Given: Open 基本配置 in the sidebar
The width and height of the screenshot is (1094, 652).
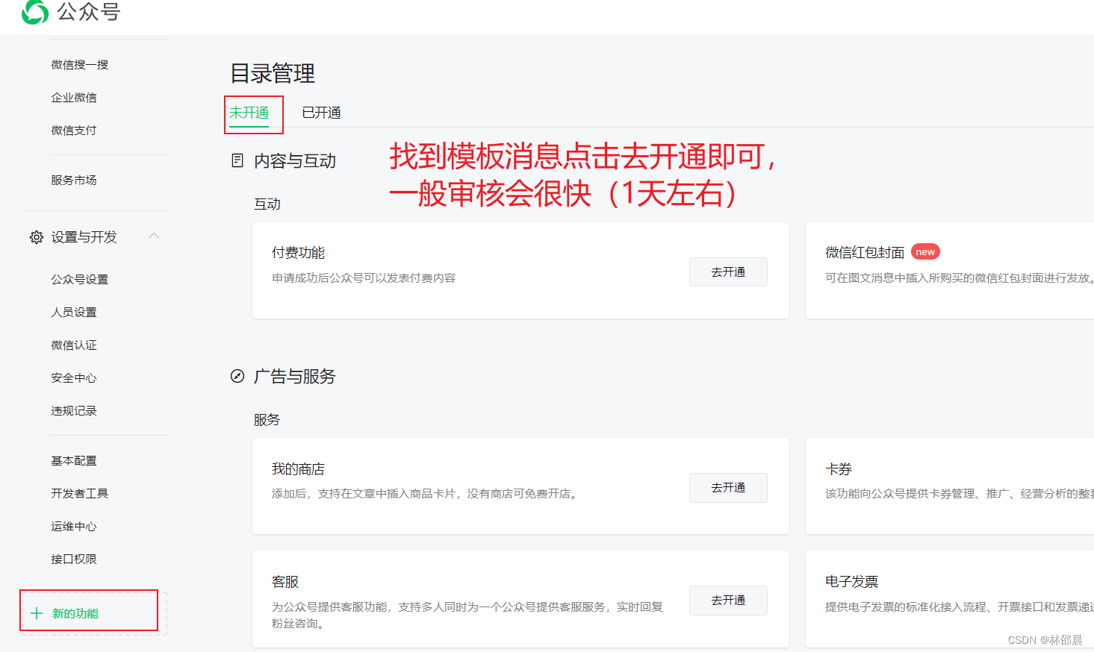Looking at the screenshot, I should click(74, 461).
